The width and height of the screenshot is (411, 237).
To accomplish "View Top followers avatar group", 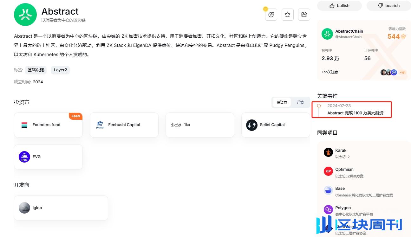I will [389, 72].
